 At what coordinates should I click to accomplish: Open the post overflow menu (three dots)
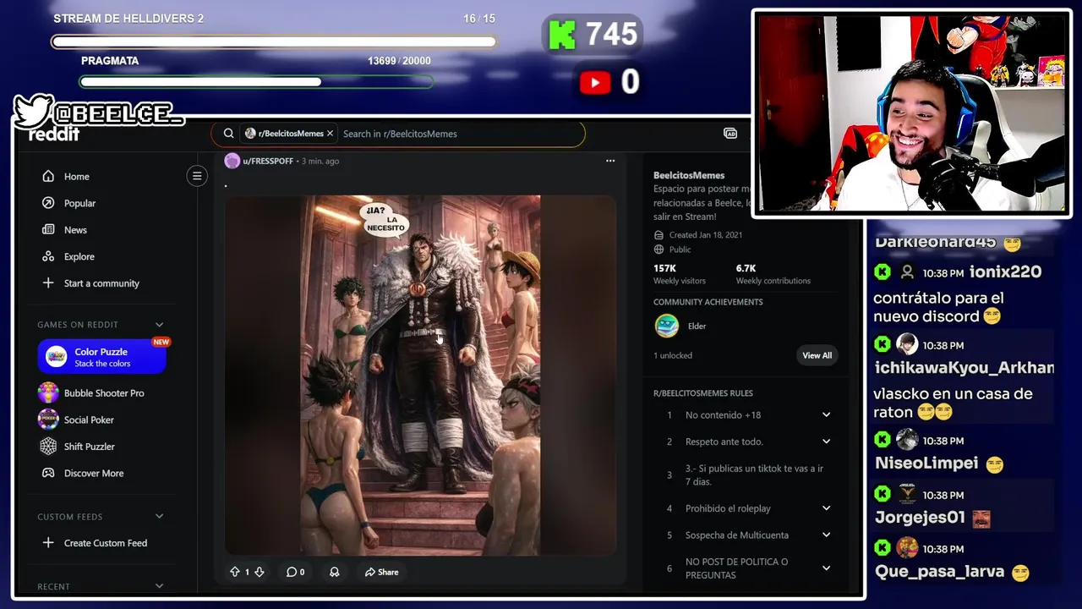610,161
